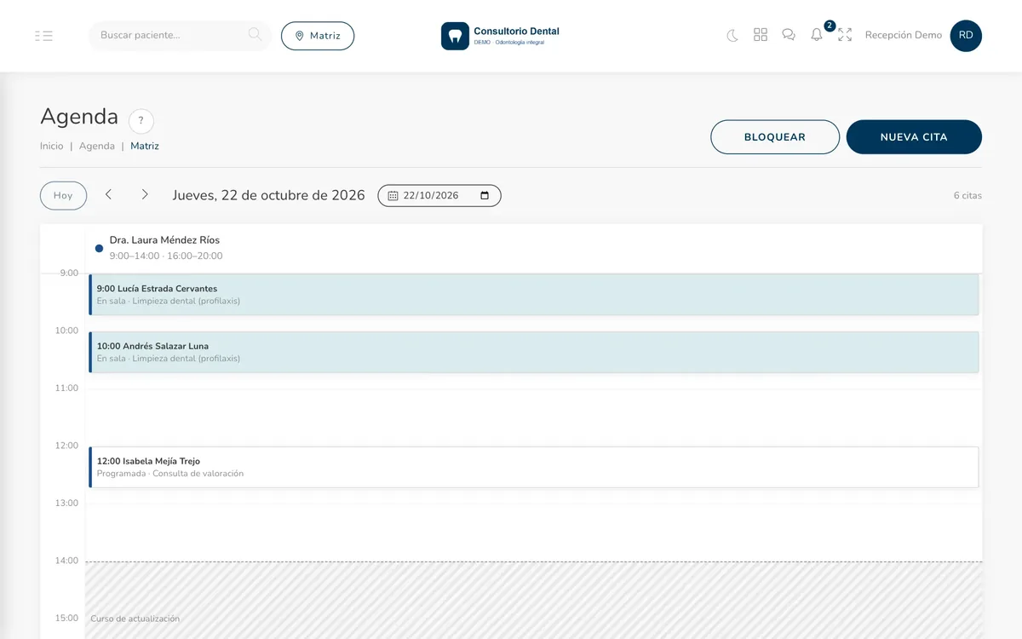Select Dra. Laura Méndez Ríos column header
Image resolution: width=1022 pixels, height=639 pixels.
pos(534,248)
